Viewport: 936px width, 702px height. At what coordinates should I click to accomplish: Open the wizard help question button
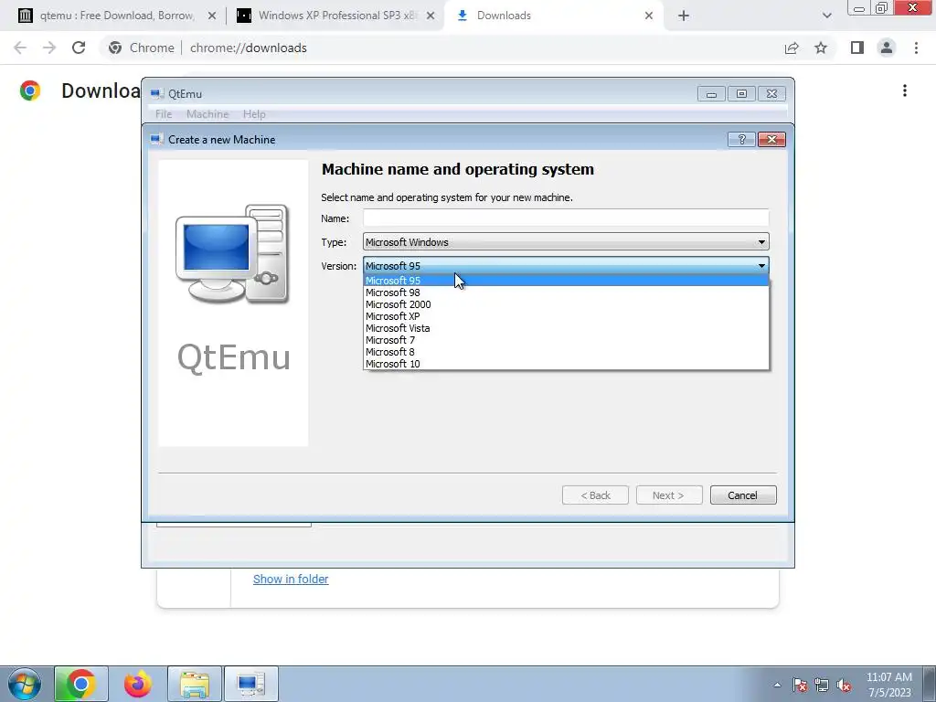pyautogui.click(x=741, y=139)
